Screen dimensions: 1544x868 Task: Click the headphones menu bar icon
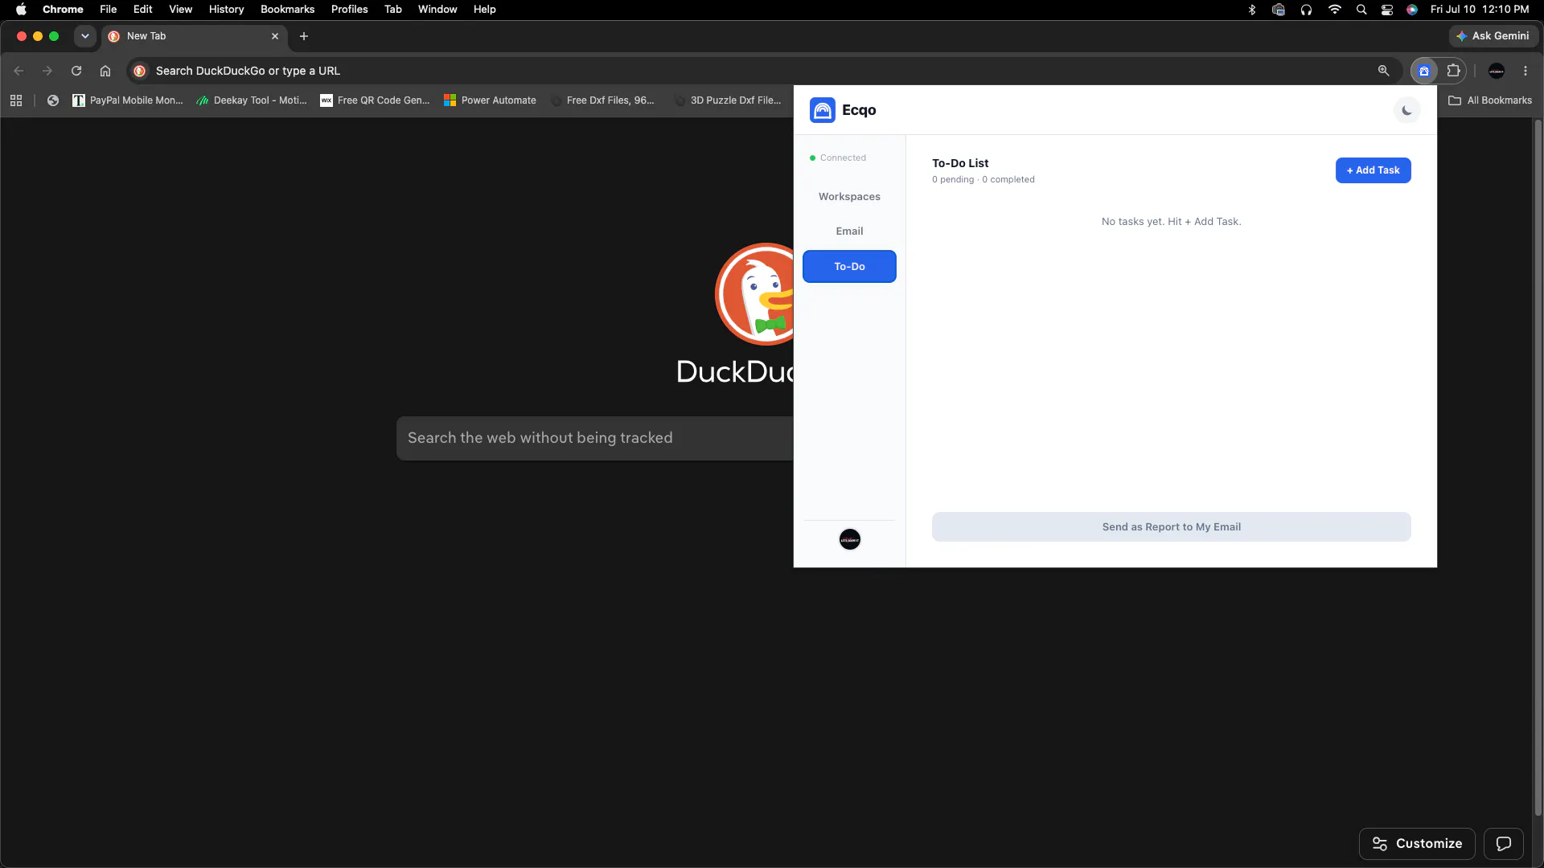(x=1306, y=10)
